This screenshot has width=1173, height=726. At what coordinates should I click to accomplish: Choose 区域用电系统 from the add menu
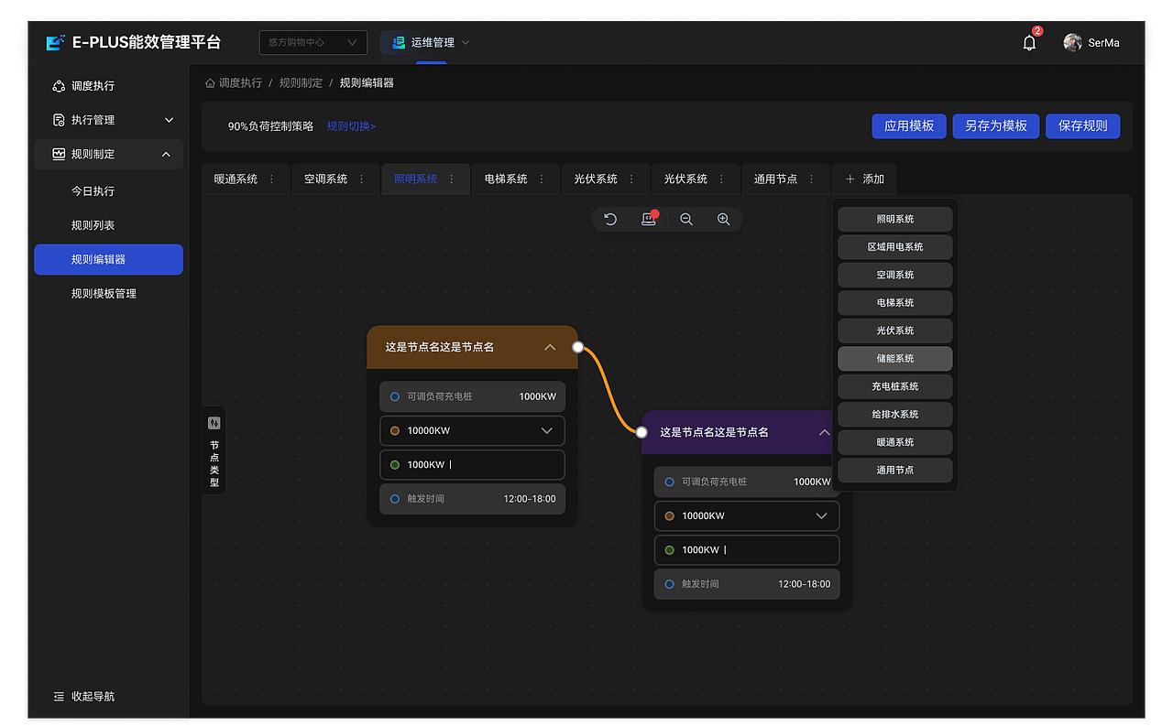pos(895,247)
